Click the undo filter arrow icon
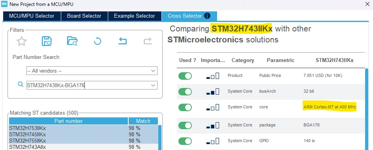 tap(122, 41)
